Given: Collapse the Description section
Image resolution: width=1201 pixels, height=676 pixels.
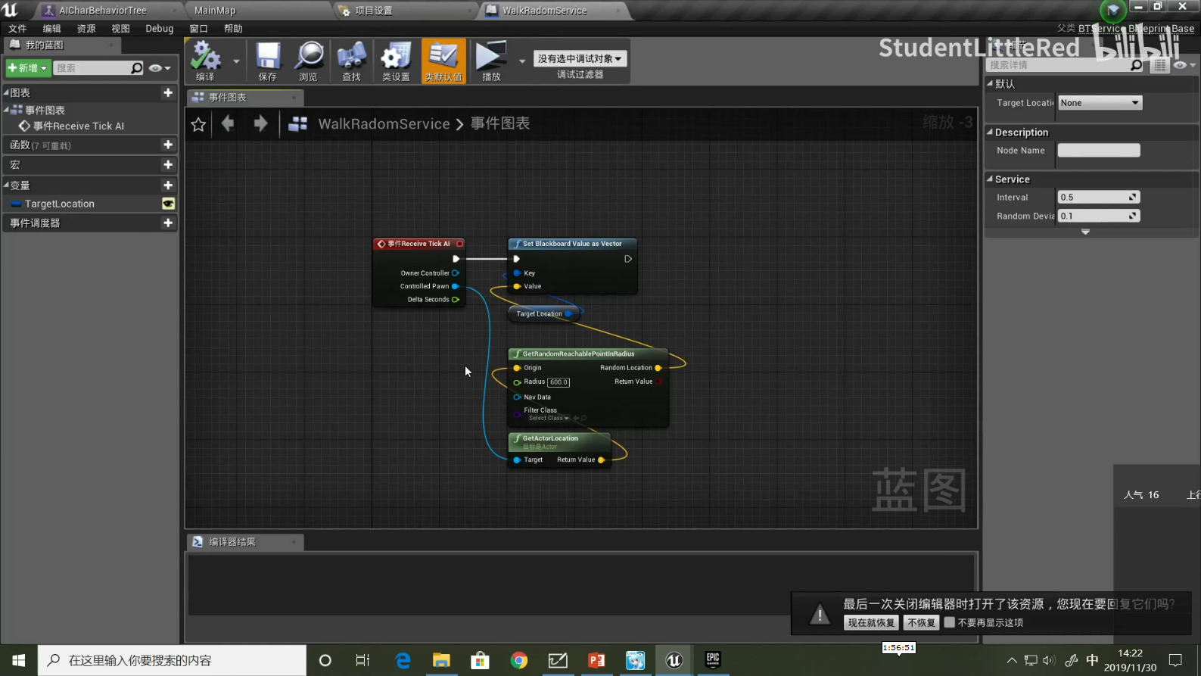Looking at the screenshot, I should [x=990, y=132].
